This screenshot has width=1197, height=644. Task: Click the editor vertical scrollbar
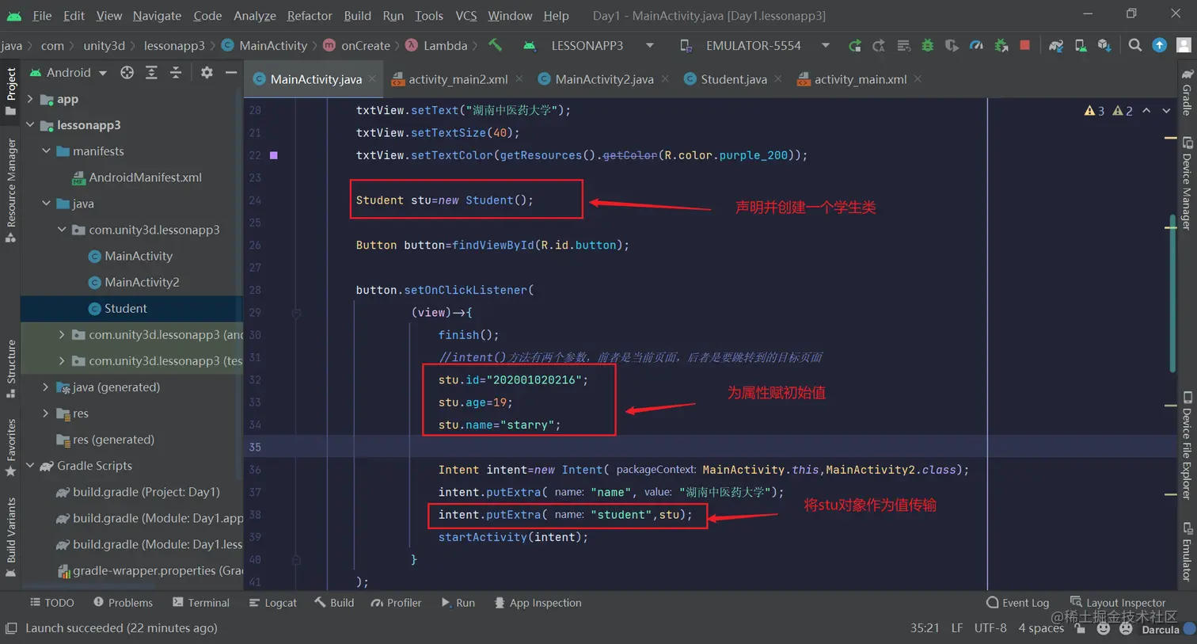pyautogui.click(x=1172, y=292)
